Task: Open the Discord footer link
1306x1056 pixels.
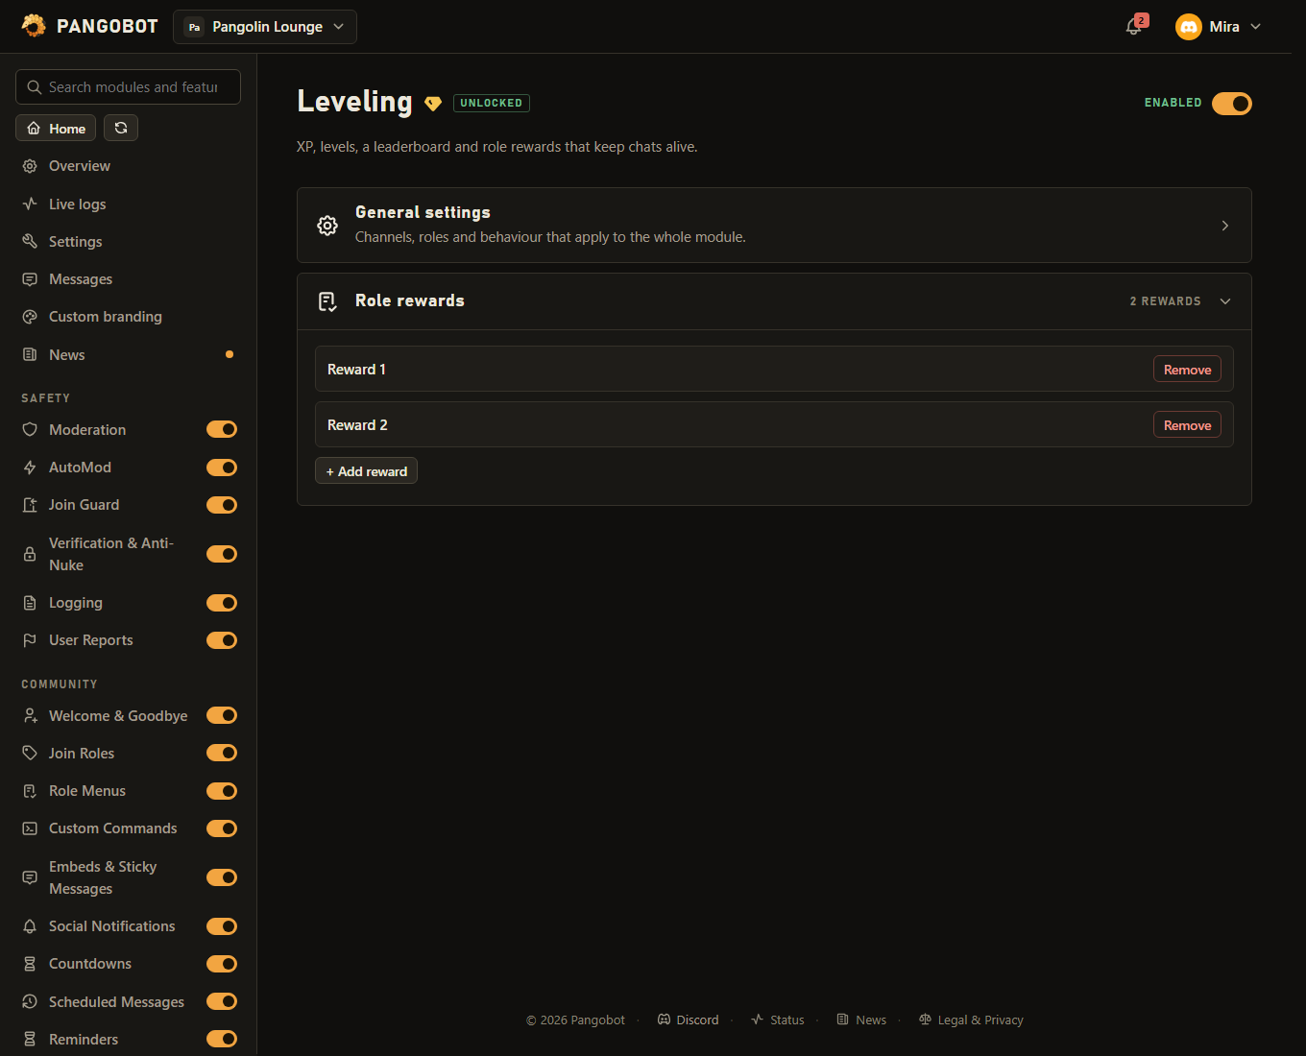Action: point(689,1020)
